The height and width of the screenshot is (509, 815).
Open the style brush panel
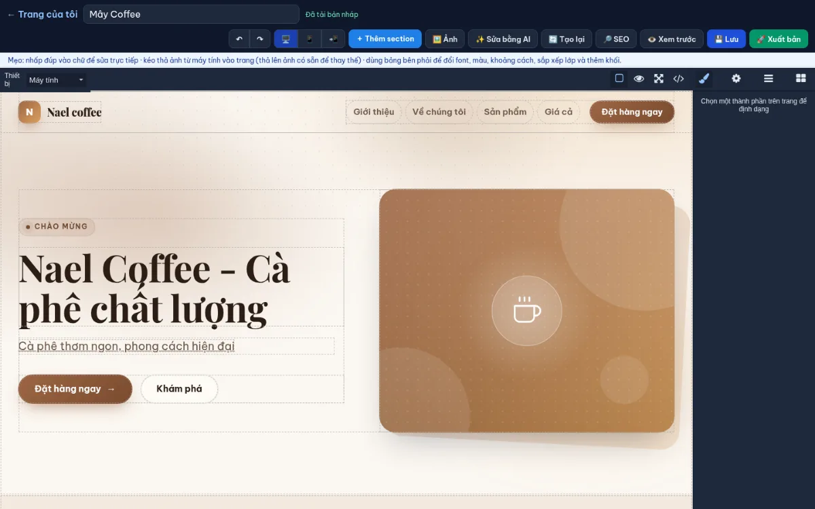pos(704,79)
